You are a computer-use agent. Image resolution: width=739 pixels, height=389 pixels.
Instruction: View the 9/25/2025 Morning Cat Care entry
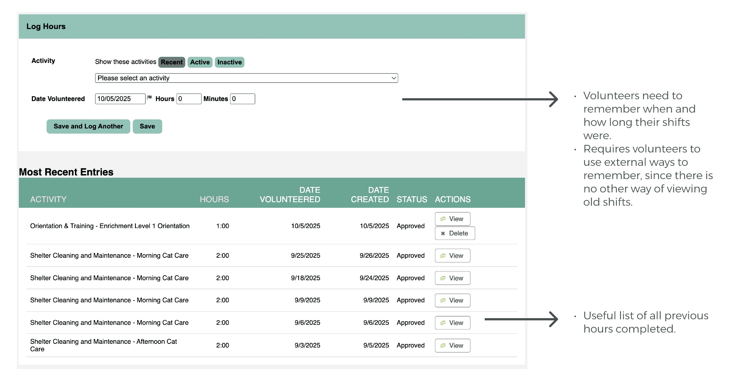pos(452,256)
